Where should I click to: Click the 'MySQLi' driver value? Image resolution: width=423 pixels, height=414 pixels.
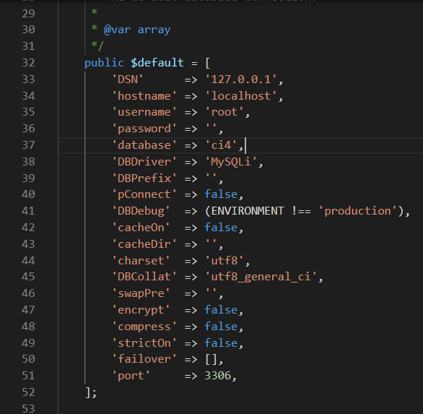pyautogui.click(x=231, y=162)
